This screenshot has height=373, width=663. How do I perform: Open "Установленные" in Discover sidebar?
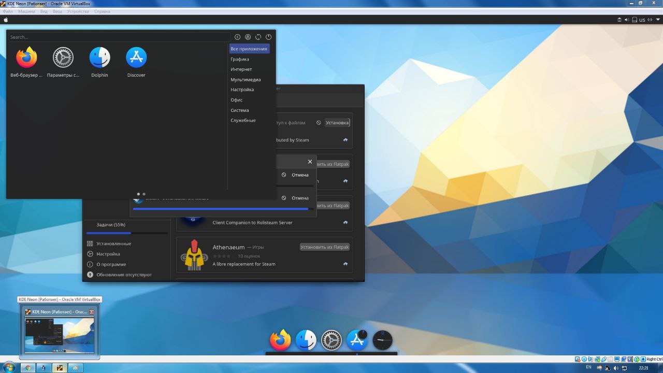coord(127,243)
